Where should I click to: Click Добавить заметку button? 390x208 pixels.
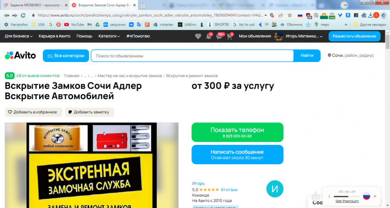coord(89,112)
